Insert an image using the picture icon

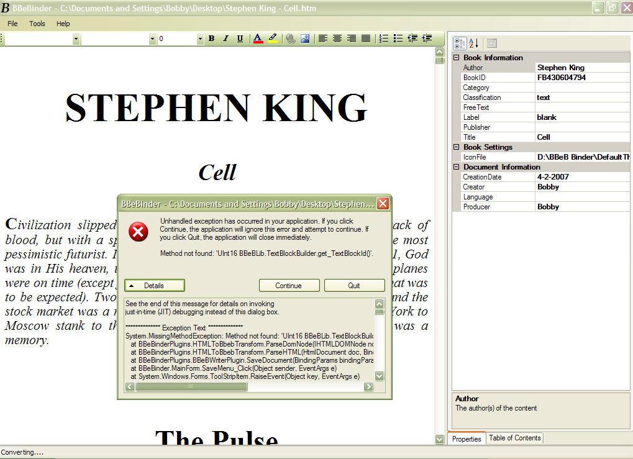[305, 39]
